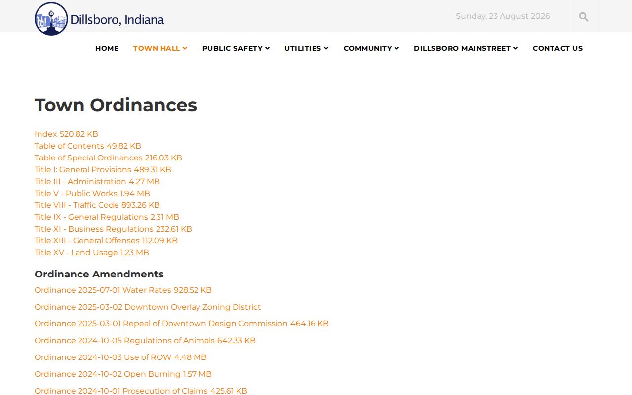This screenshot has width=632, height=395.
Task: Open Ordinance 2024-10-05 Regulations of Animals
Action: (x=145, y=341)
